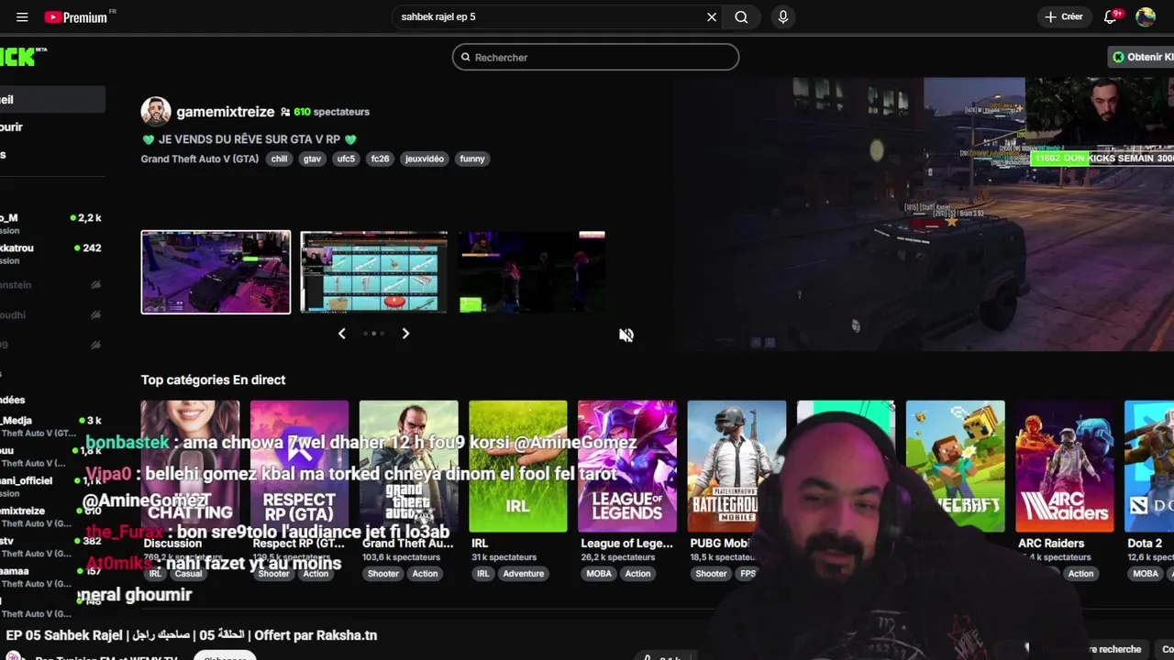Select the Parcourir sidebar item
Screen dimensions: 1174x660
point(52,126)
